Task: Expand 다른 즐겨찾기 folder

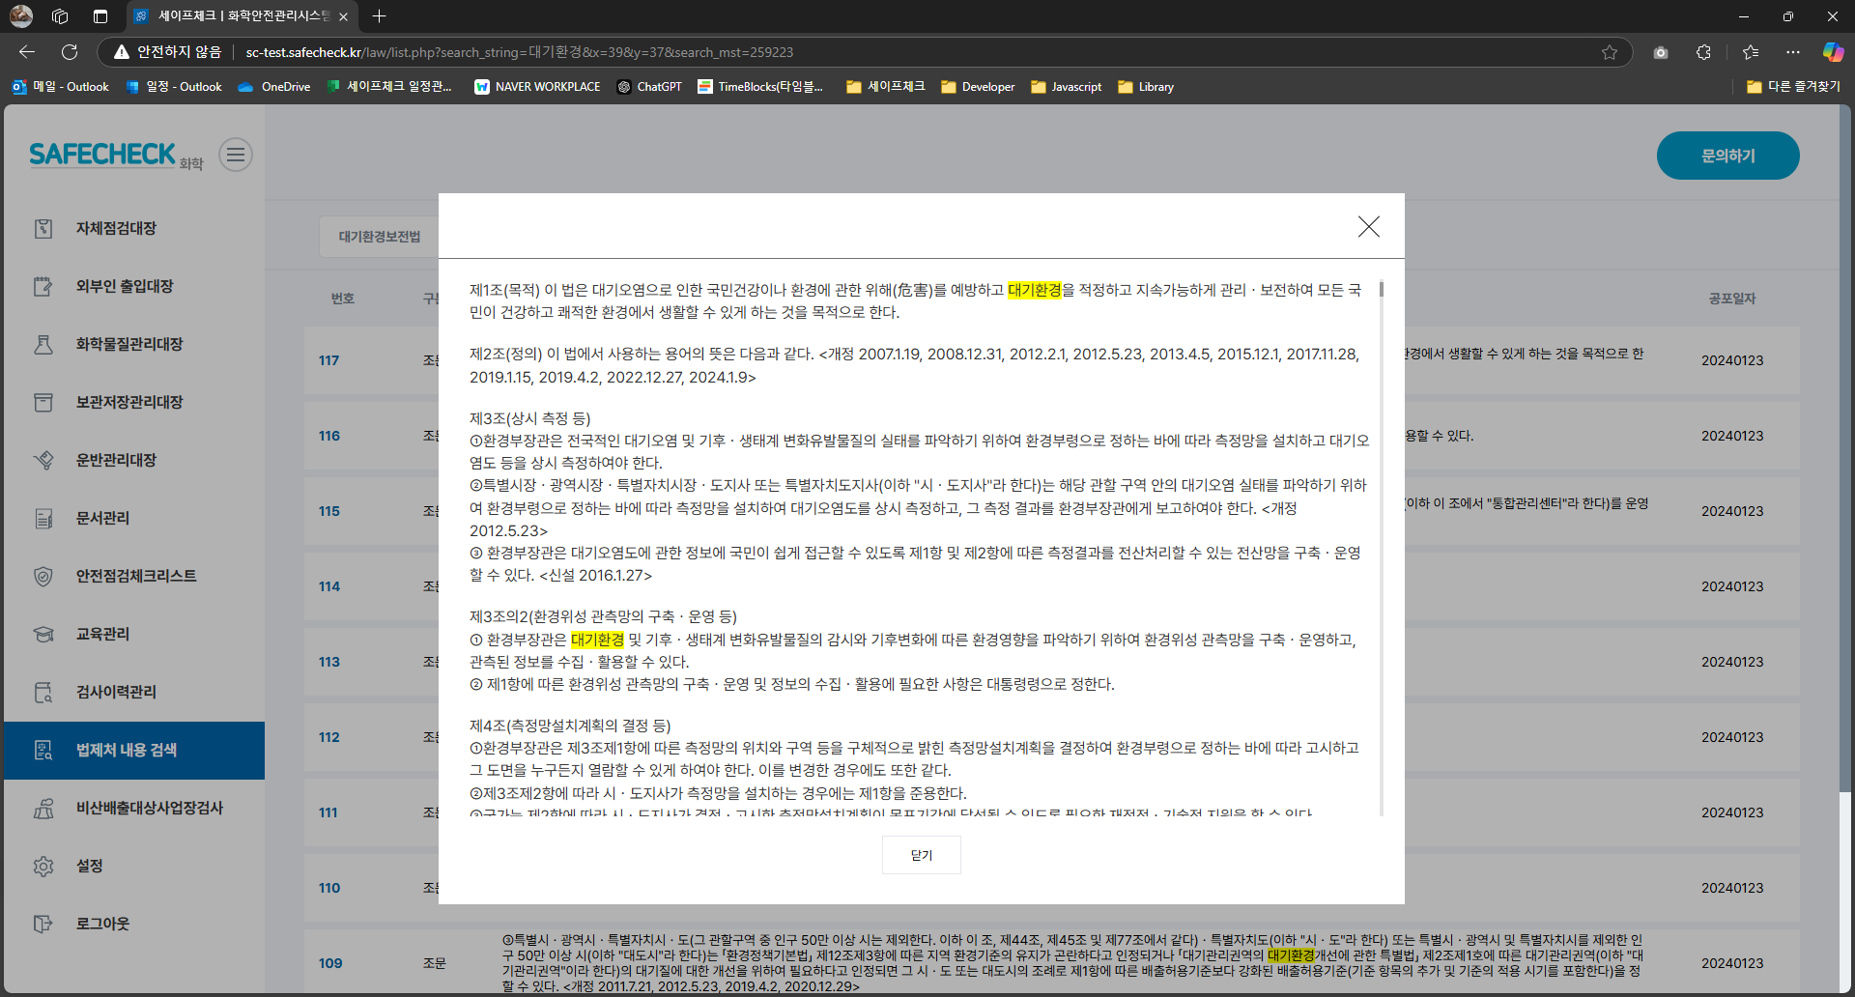Action: (1793, 87)
